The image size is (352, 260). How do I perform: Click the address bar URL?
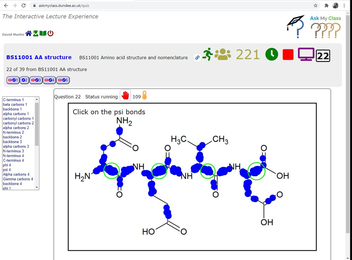pyautogui.click(x=64, y=6)
